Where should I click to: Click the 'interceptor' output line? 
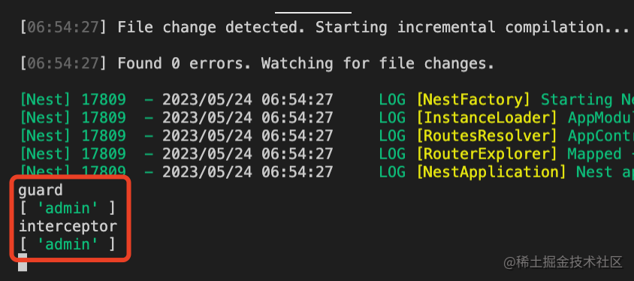coord(68,226)
